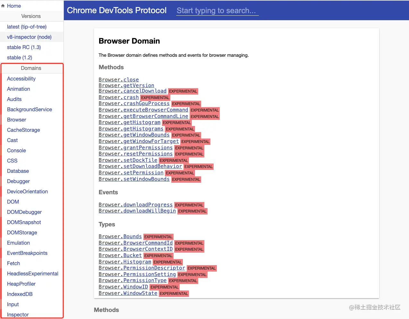Focus the 'Start typing to search' field

click(x=217, y=11)
